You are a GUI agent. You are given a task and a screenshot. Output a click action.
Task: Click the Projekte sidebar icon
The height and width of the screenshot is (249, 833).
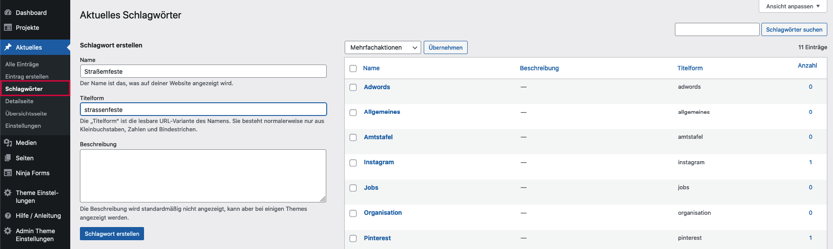click(x=8, y=28)
